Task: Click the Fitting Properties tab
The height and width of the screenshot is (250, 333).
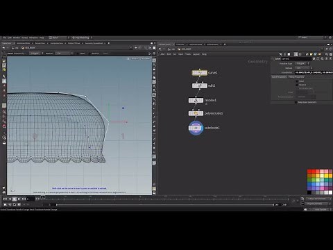Action: [296, 77]
